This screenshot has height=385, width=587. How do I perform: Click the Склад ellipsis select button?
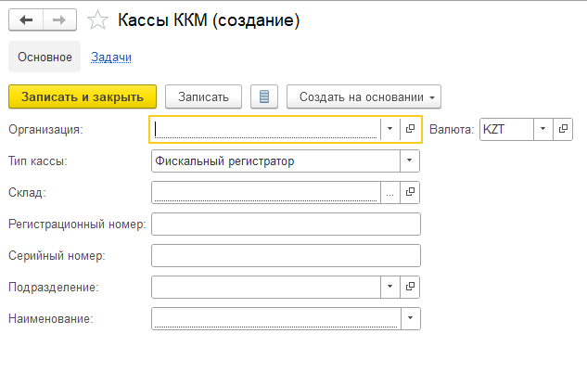pyautogui.click(x=390, y=192)
